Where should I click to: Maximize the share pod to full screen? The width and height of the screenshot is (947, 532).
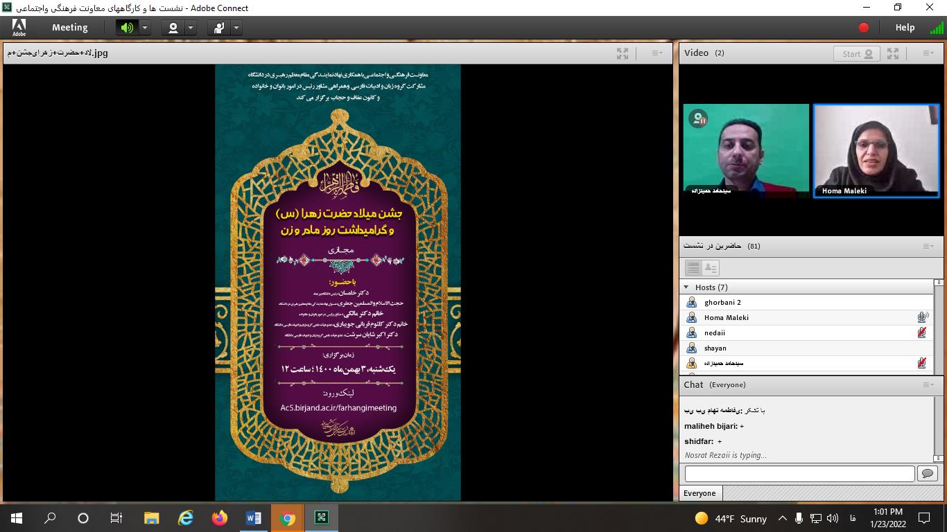623,53
